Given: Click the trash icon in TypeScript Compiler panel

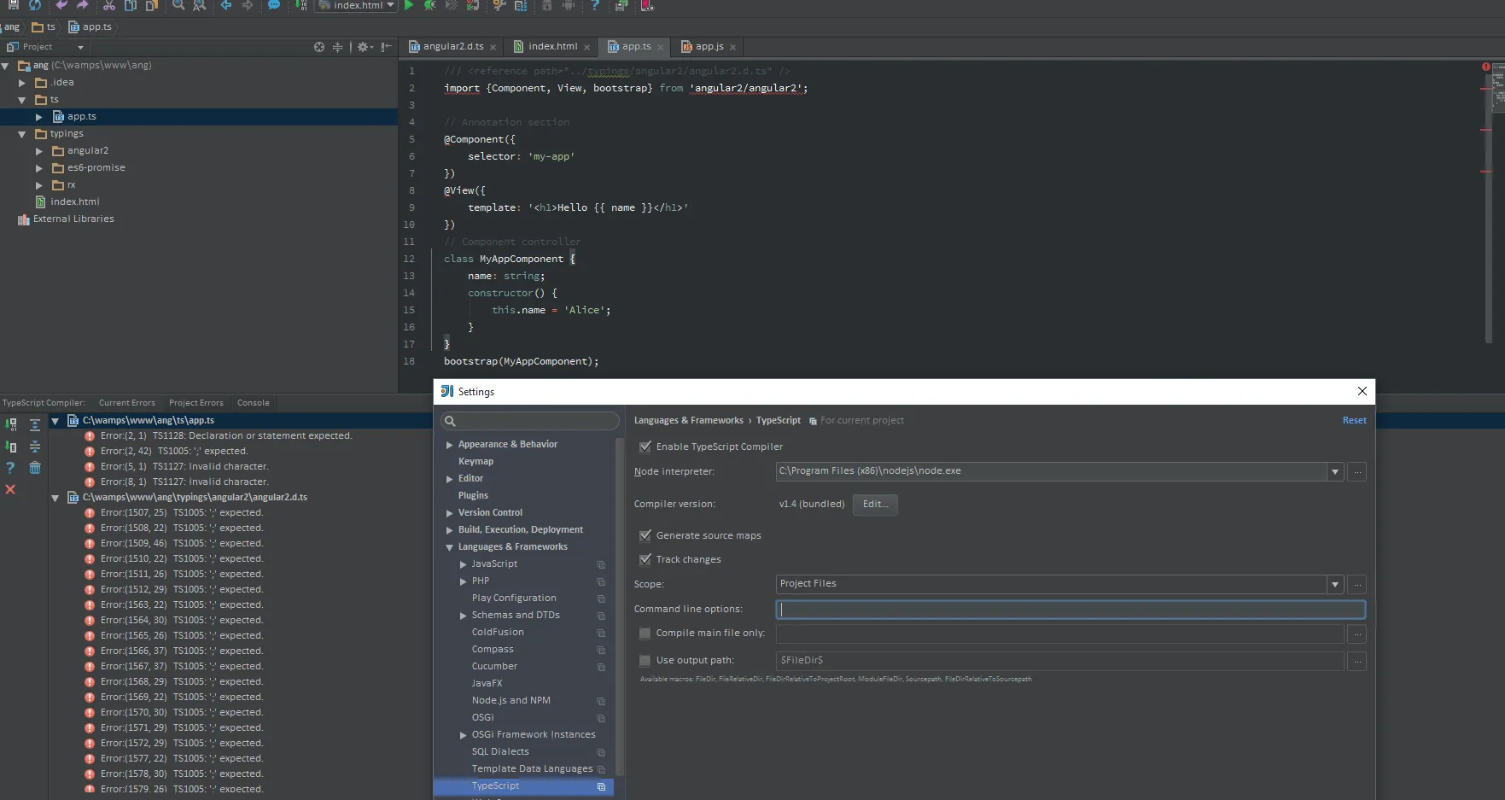Looking at the screenshot, I should pyautogui.click(x=35, y=468).
